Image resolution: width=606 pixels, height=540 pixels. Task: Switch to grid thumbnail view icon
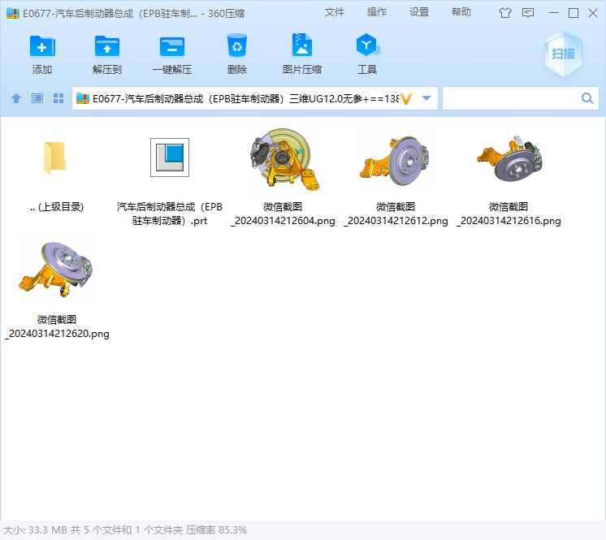click(58, 98)
